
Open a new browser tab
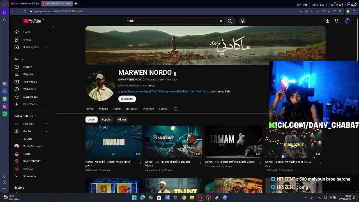(x=76, y=4)
